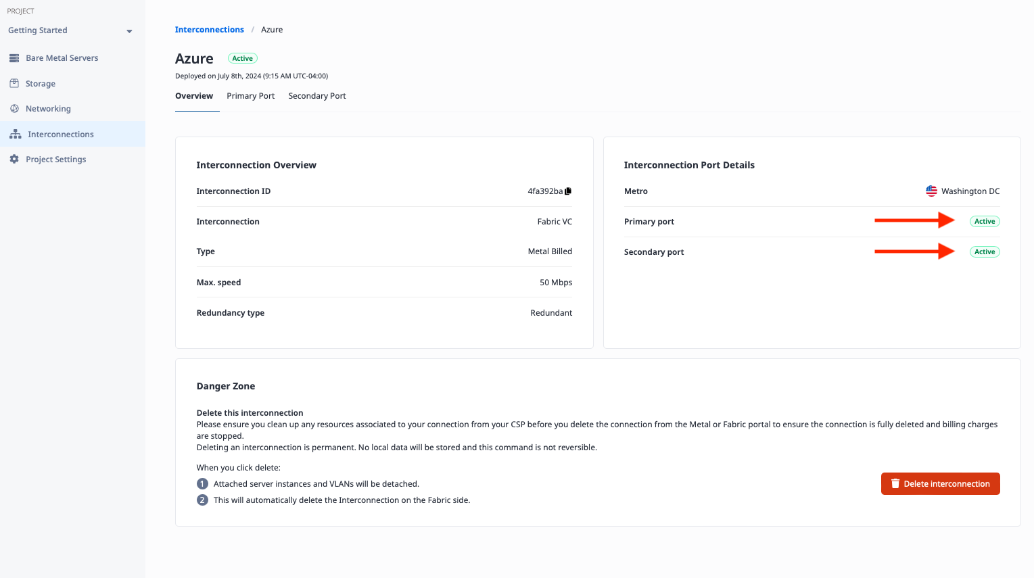Click the Type label in overview
Image resolution: width=1034 pixels, height=578 pixels.
coord(206,251)
